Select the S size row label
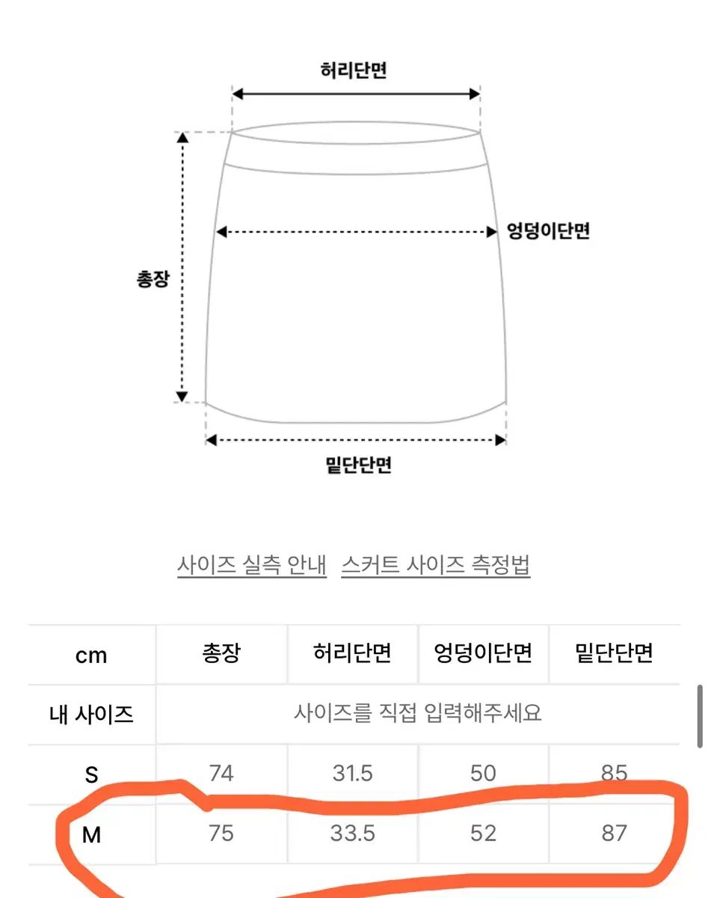The height and width of the screenshot is (898, 708). (x=91, y=774)
